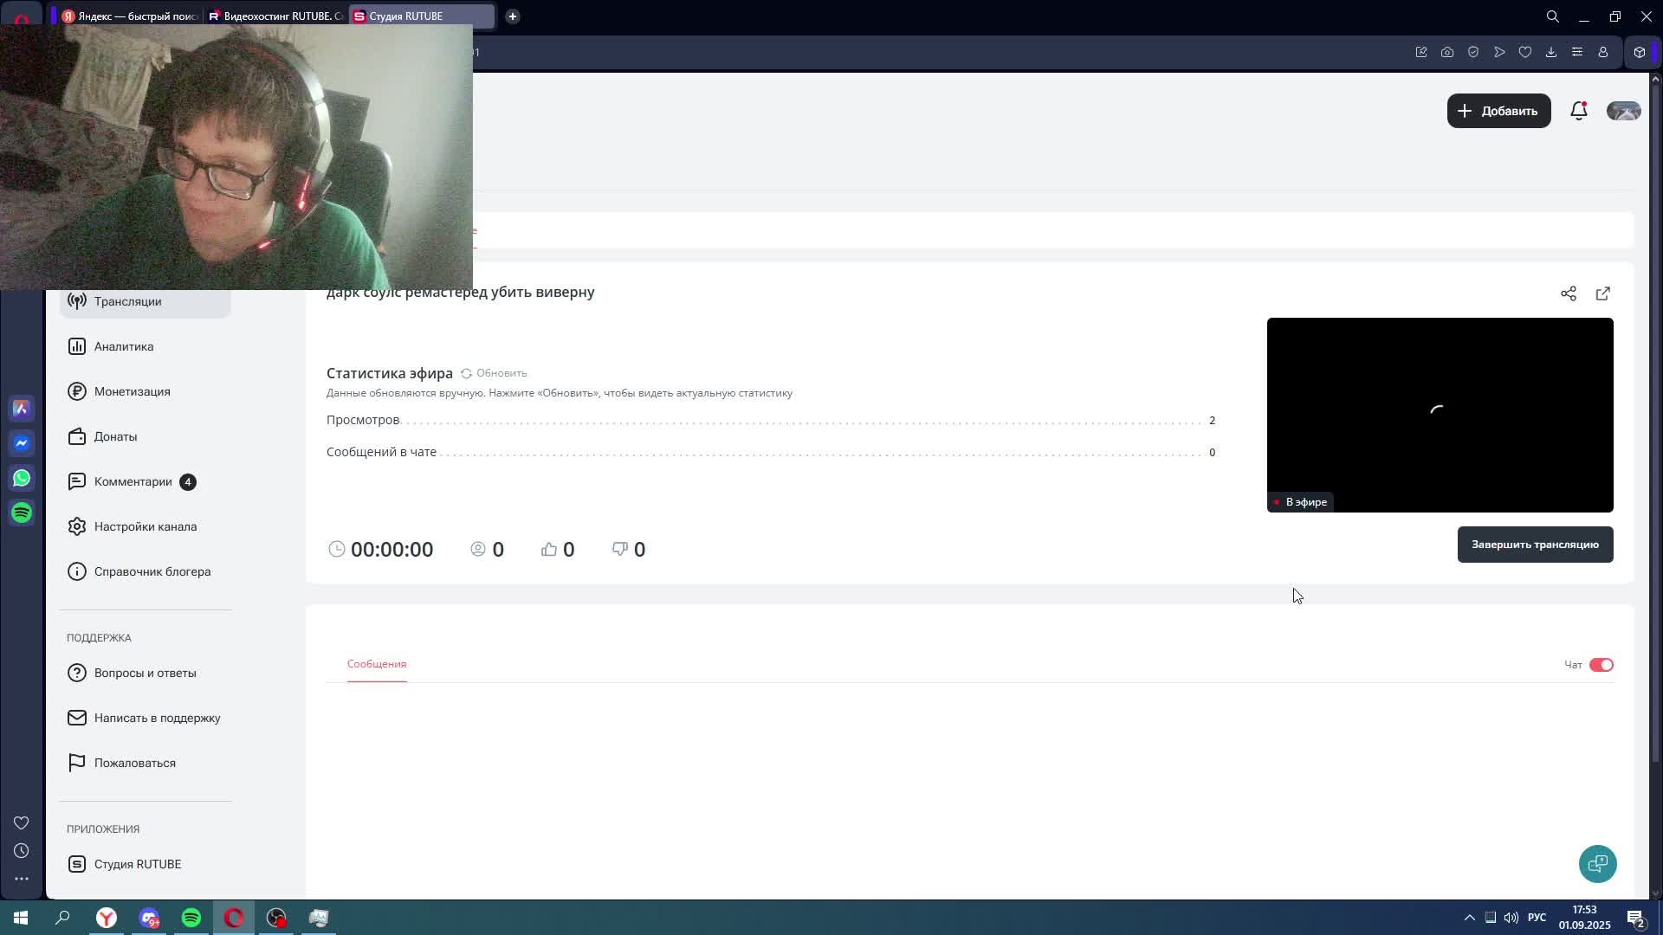Viewport: 1663px width, 935px height.
Task: Open Messenger in the browser sidebar
Action: [22, 443]
